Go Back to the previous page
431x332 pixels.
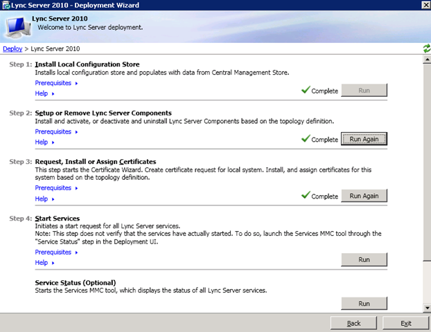(x=353, y=323)
